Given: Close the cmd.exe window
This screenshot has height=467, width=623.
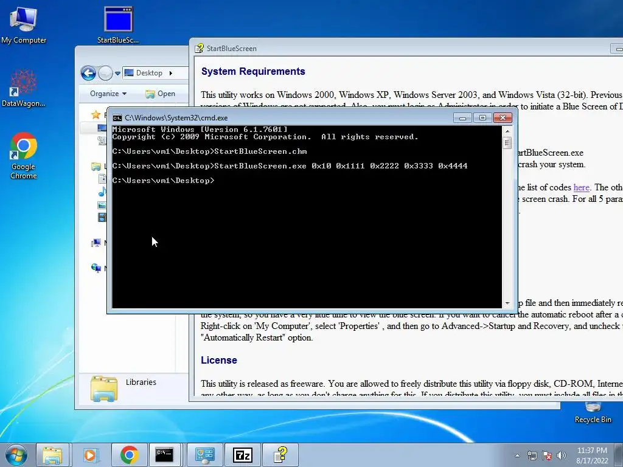Looking at the screenshot, I should pos(503,118).
